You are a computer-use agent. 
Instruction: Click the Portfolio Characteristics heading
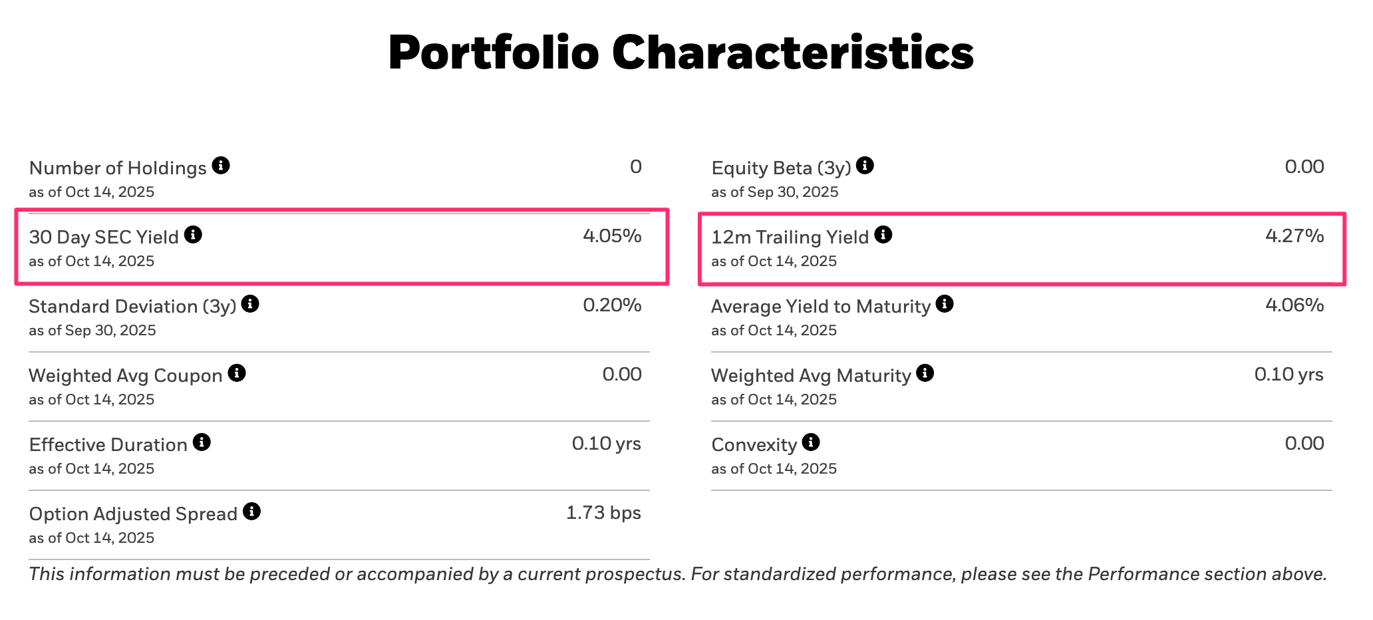[x=681, y=53]
